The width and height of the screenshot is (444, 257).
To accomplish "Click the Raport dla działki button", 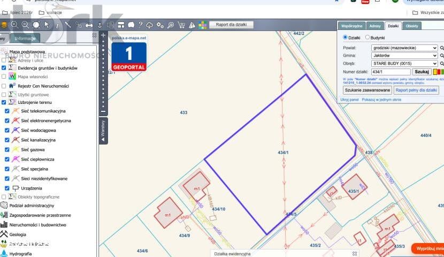I will point(231,25).
